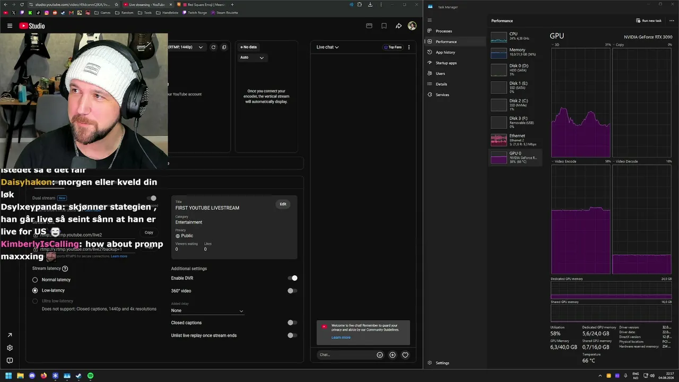The height and width of the screenshot is (382, 679).
Task: Open the channel avatar in Studio header
Action: click(x=412, y=25)
